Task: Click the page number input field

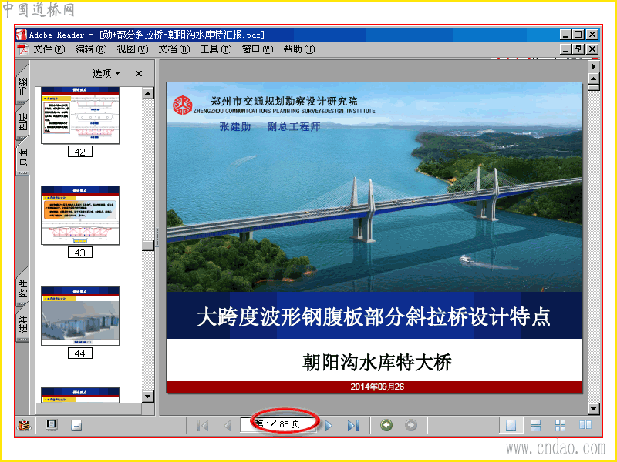Action: click(x=278, y=424)
